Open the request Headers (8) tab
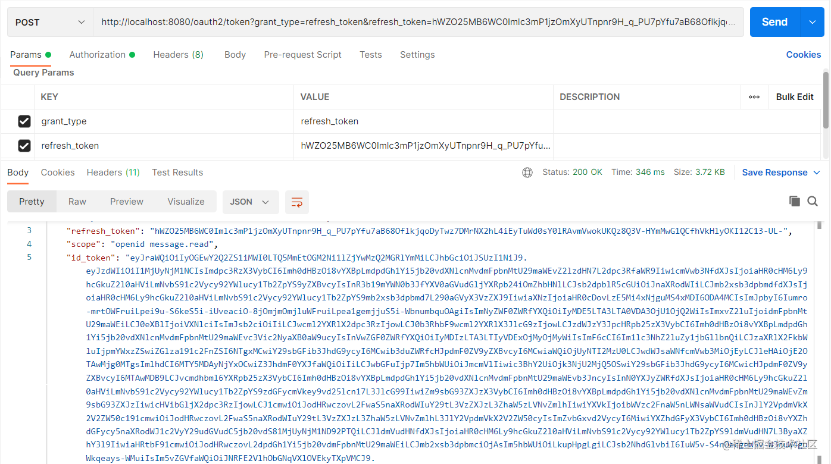 tap(178, 55)
